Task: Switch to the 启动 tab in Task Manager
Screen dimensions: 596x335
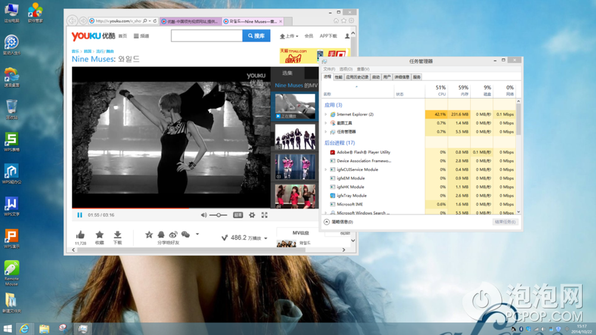Action: point(375,77)
